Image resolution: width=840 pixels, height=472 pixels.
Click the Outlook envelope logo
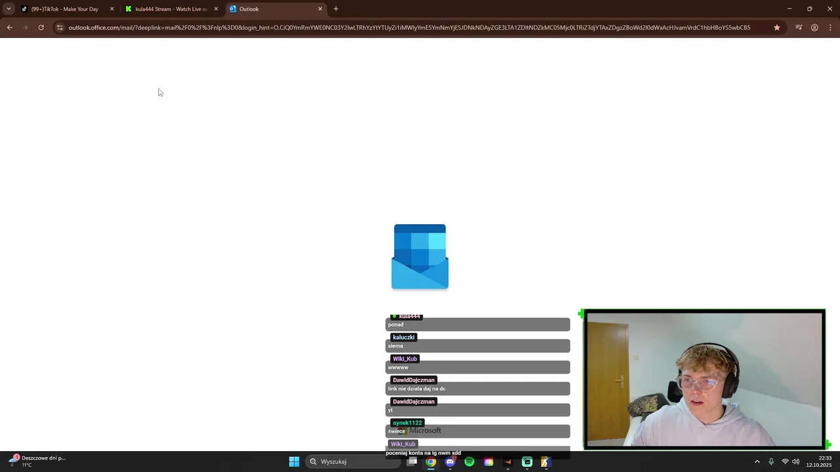pos(420,256)
